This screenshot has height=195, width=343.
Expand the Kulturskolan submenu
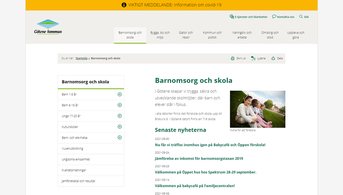(x=120, y=127)
